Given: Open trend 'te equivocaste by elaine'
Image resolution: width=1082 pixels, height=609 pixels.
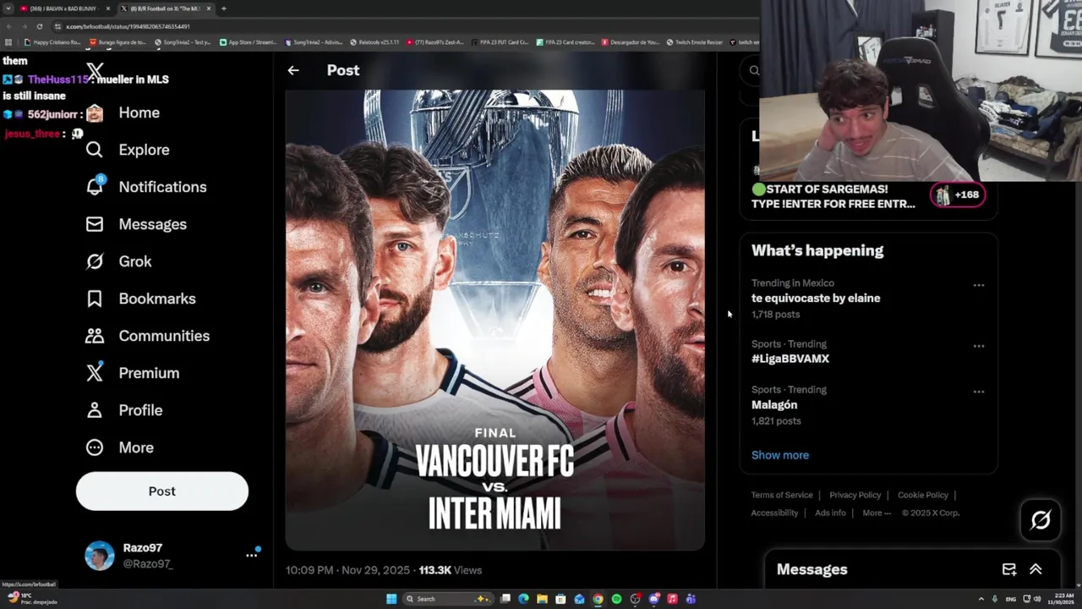Looking at the screenshot, I should tap(816, 298).
